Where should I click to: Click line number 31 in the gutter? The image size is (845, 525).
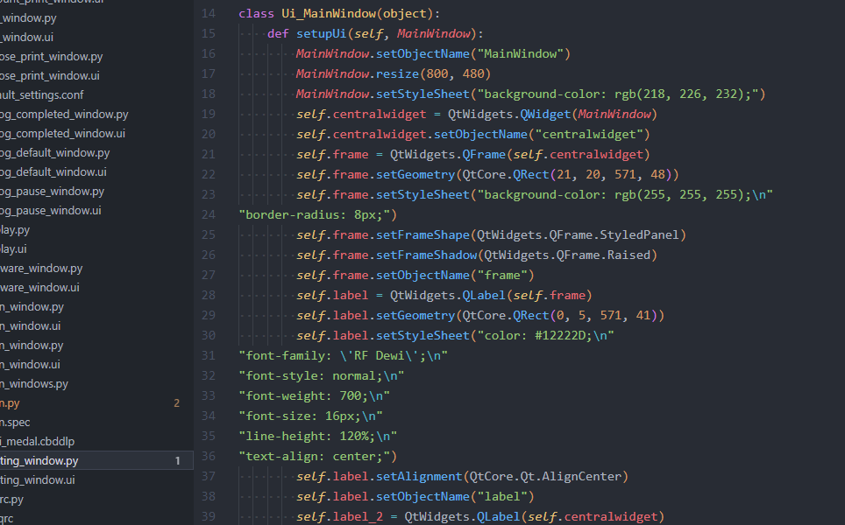[x=209, y=355]
